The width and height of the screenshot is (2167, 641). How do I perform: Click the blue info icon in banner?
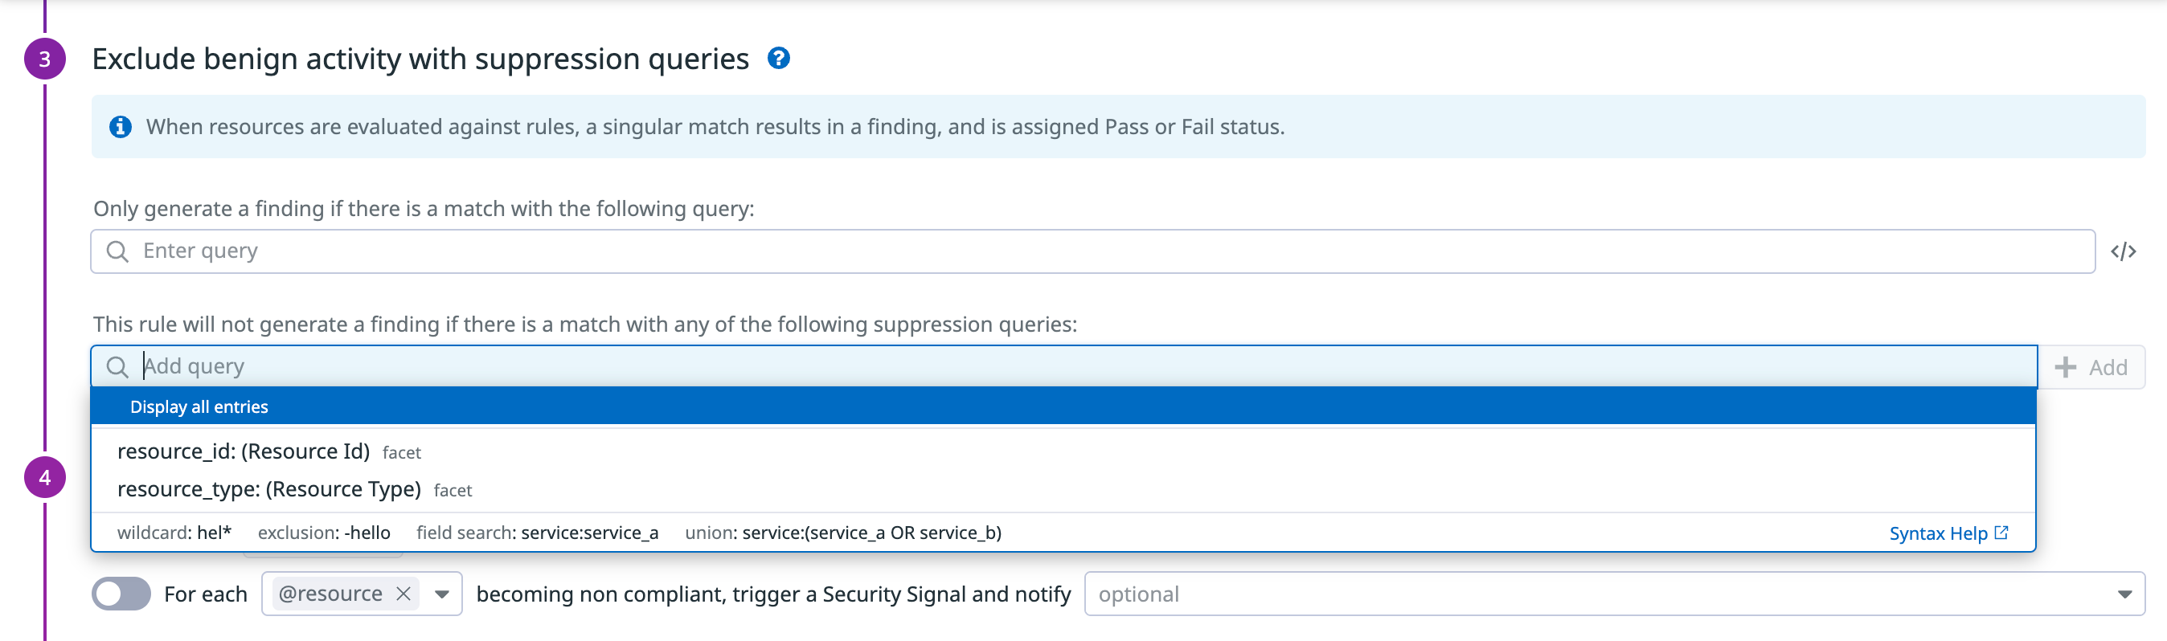(x=121, y=127)
